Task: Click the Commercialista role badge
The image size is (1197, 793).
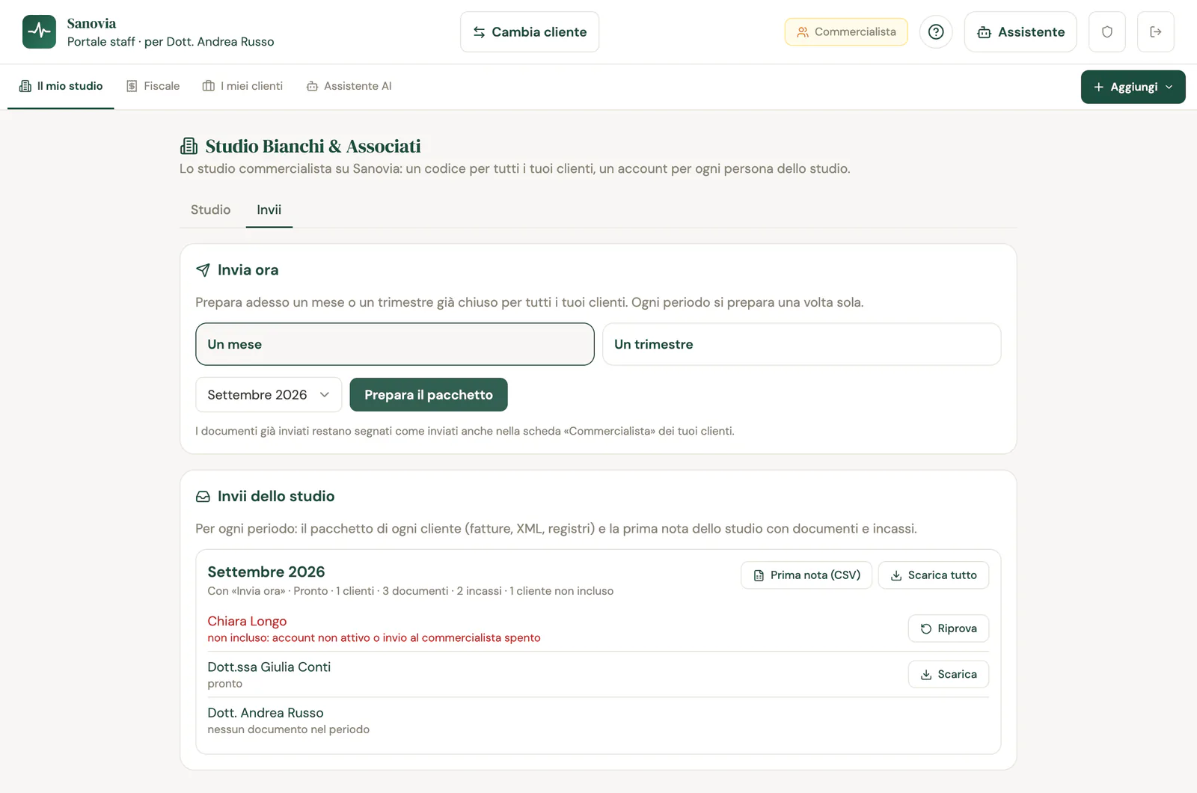Action: (x=846, y=32)
